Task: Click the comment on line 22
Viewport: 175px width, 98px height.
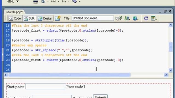Action: pyautogui.click(x=49, y=55)
